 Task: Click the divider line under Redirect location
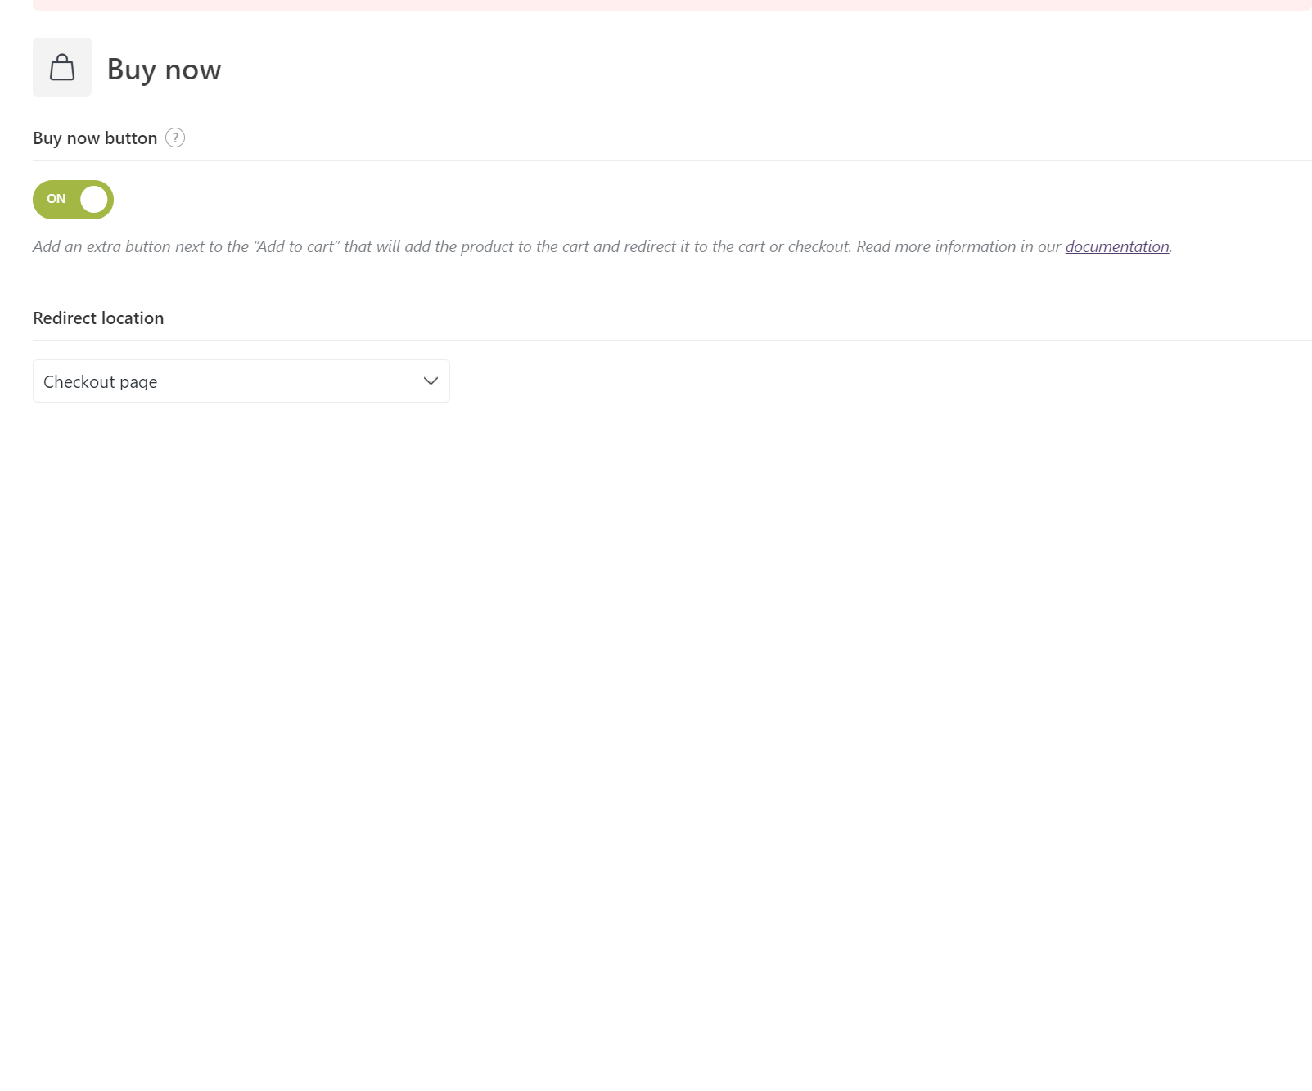point(672,340)
